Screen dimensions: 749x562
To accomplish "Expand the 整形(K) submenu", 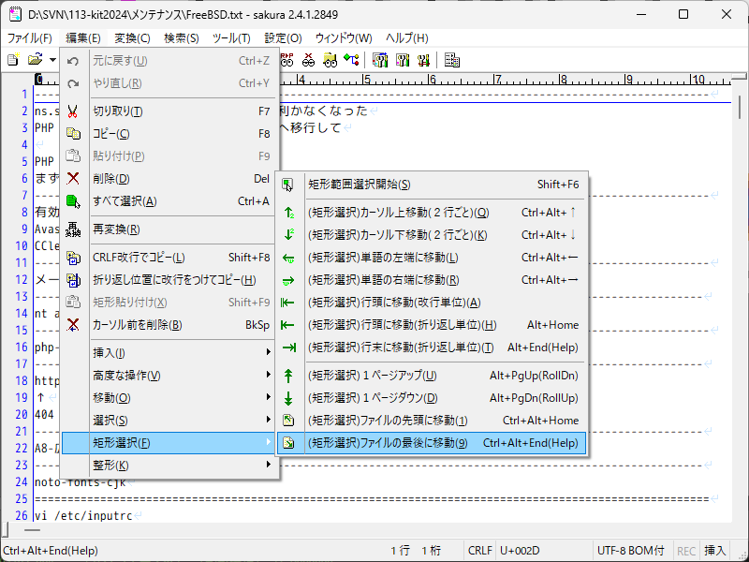I will [170, 465].
